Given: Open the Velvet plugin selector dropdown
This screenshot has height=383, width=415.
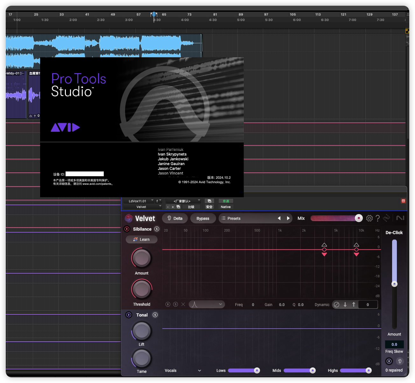Looking at the screenshot, I should pos(143,207).
